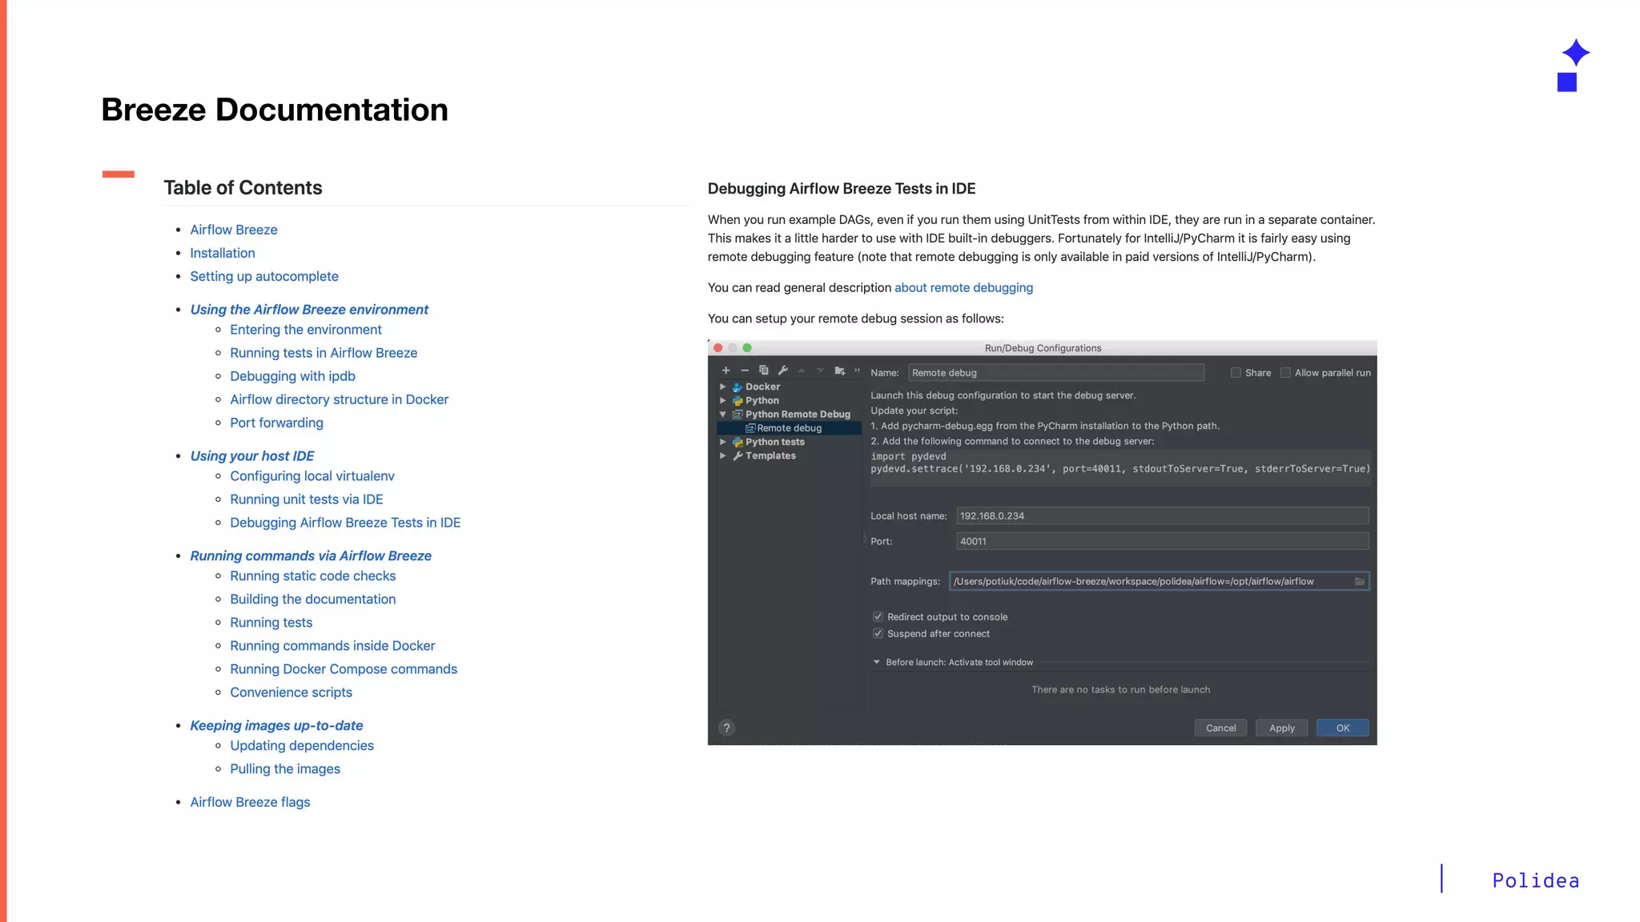Select Remote debug configuration in tree
The image size is (1640, 922).
click(789, 428)
